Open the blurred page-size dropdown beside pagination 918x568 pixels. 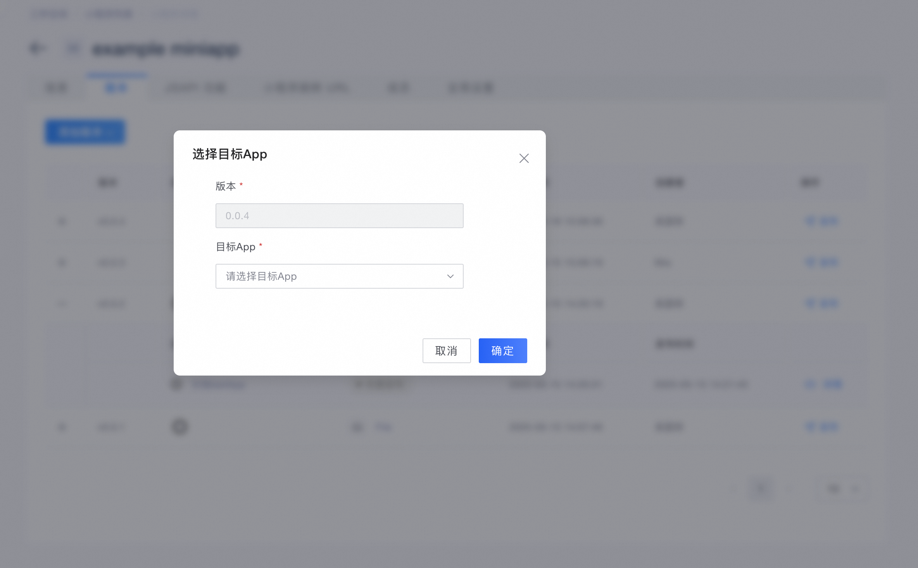[841, 488]
